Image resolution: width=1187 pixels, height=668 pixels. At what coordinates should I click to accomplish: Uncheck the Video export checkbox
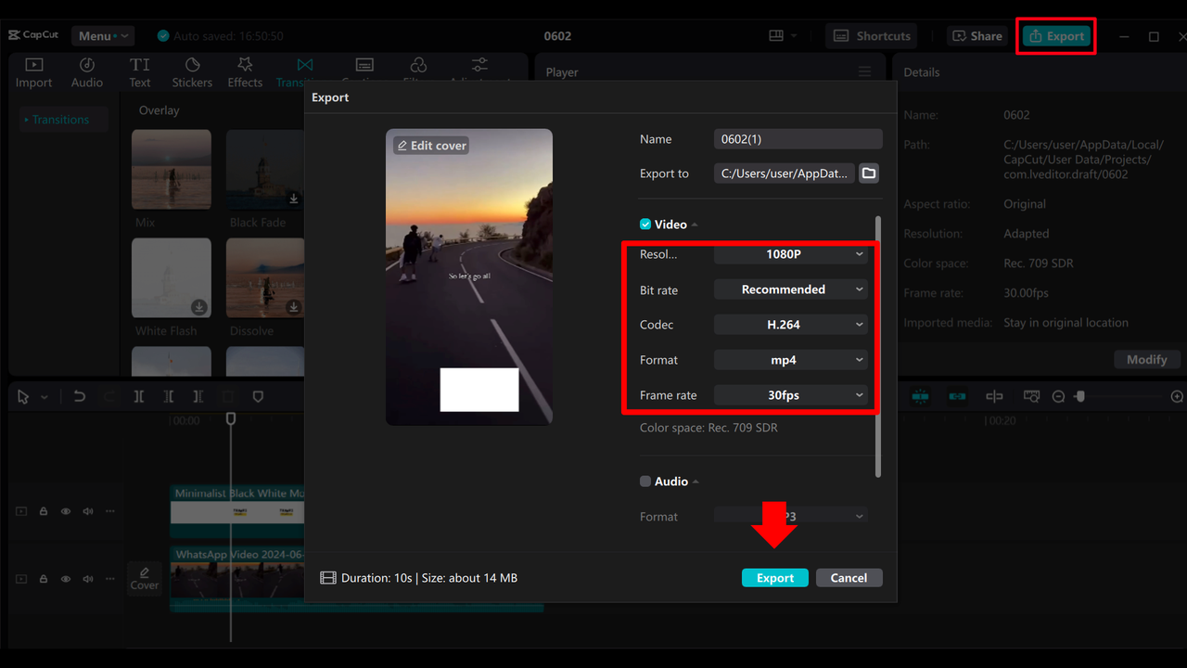[x=645, y=224]
